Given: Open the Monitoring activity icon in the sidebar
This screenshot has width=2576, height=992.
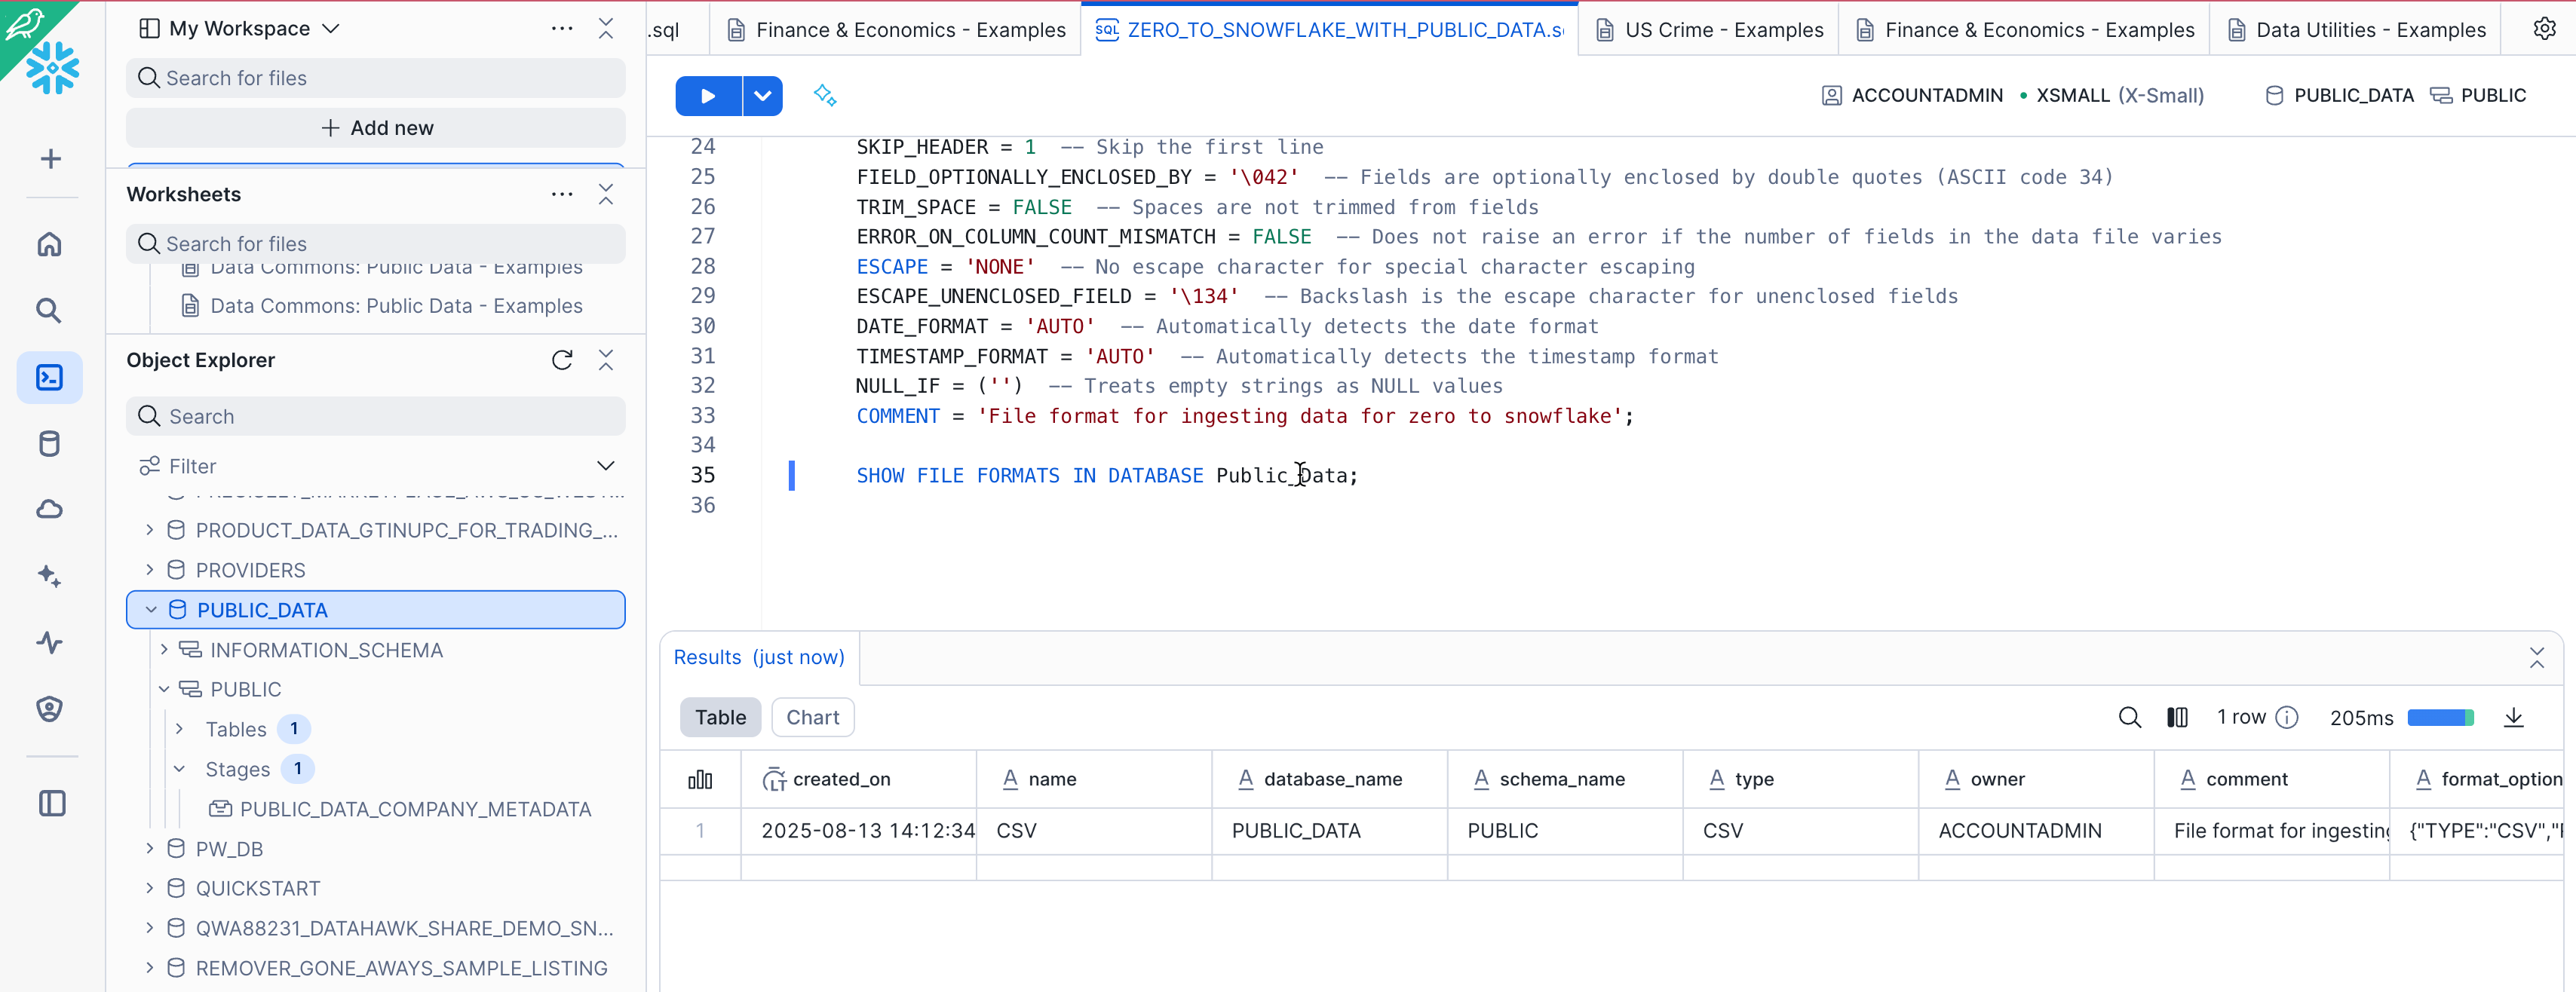Looking at the screenshot, I should tap(49, 642).
